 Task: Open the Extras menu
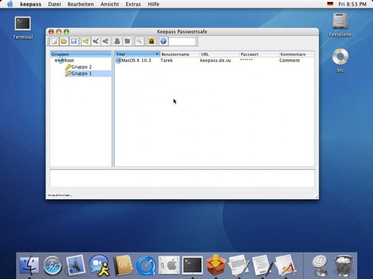(133, 4)
